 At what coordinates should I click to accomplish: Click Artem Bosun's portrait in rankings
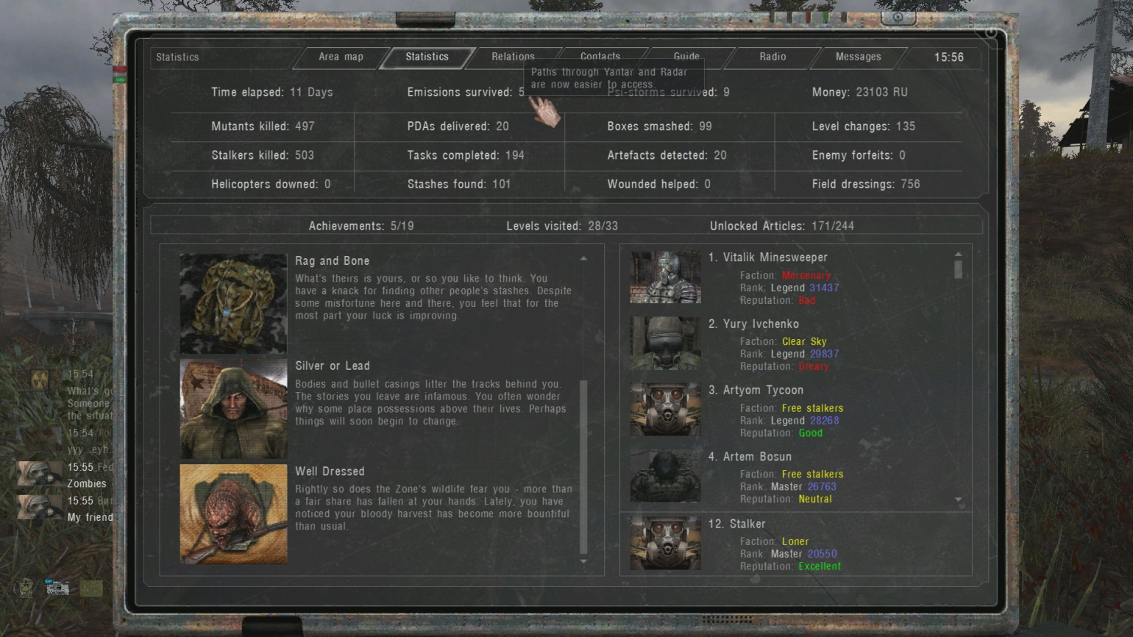tap(665, 476)
